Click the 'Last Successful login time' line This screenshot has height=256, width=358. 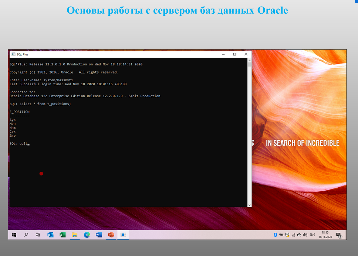[68, 84]
